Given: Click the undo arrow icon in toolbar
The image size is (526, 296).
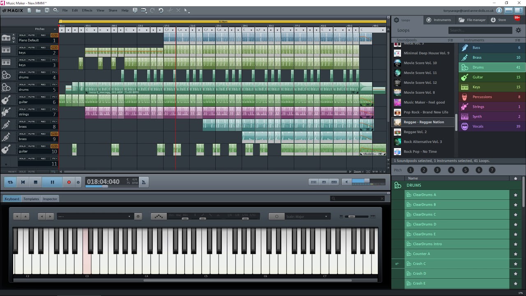Looking at the screenshot, I should click(x=161, y=10).
